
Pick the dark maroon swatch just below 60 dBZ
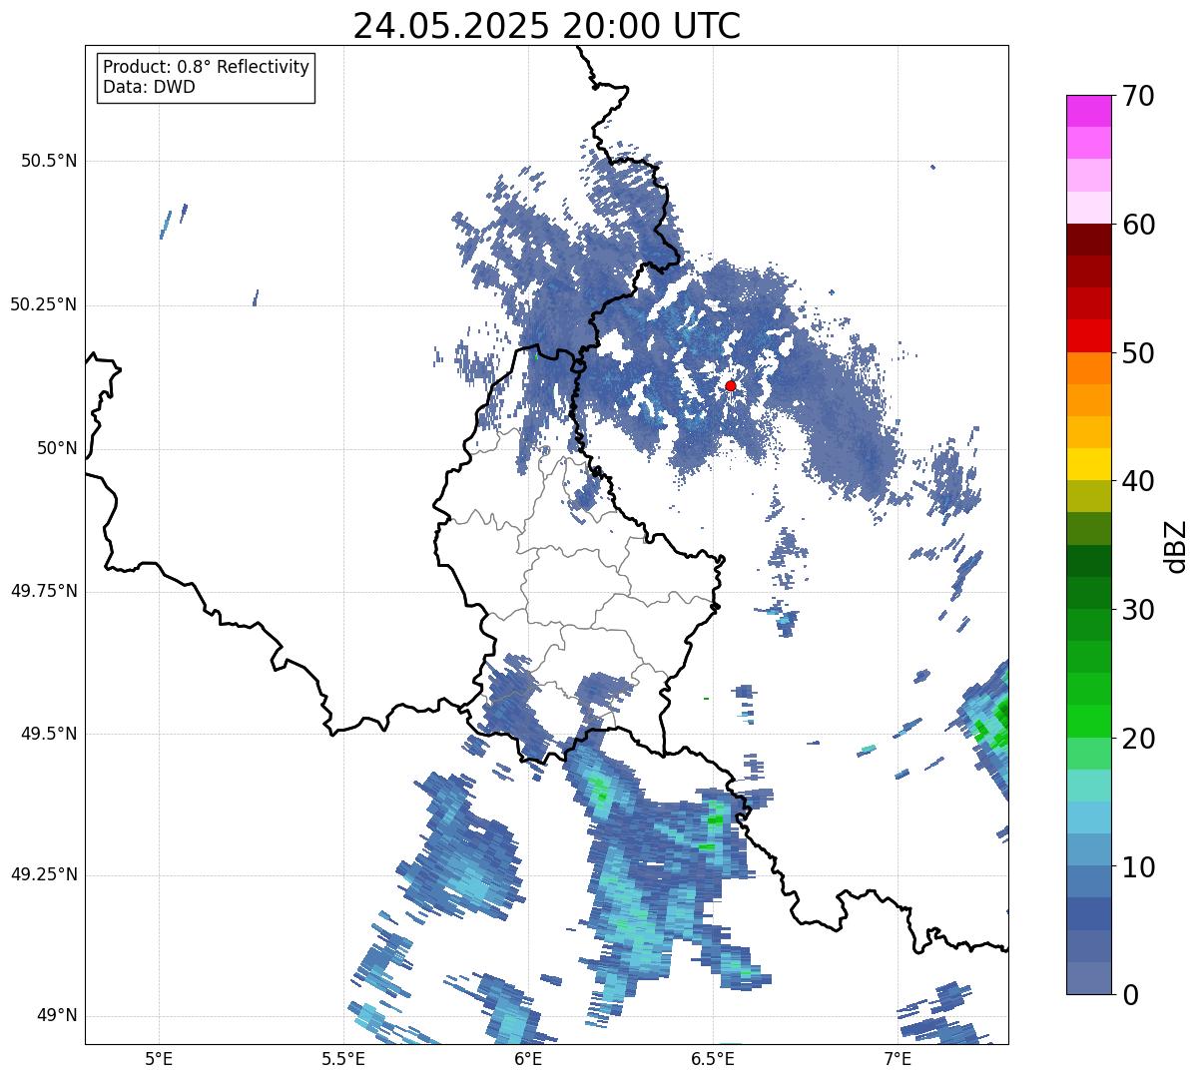1088,240
